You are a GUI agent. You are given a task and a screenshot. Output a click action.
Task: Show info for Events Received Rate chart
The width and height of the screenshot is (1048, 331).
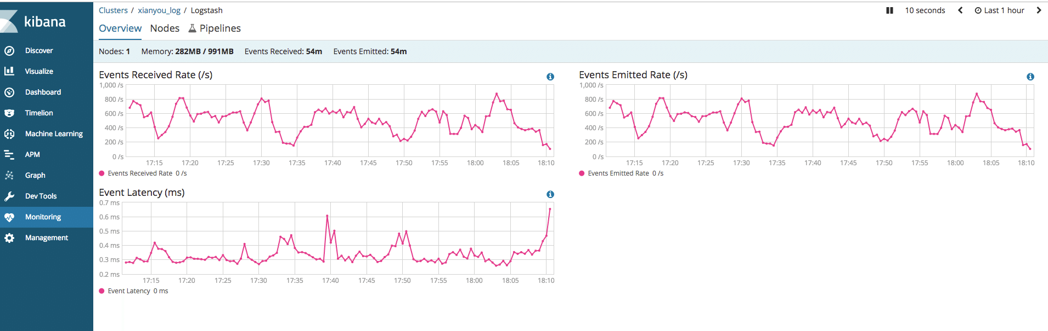tap(550, 77)
